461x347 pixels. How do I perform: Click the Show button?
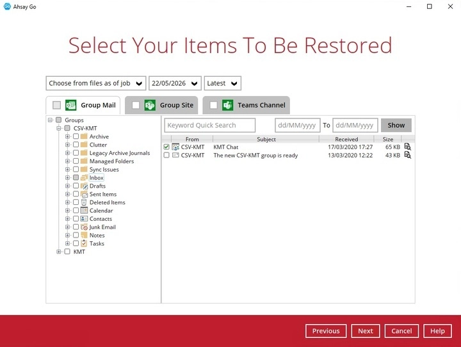[396, 125]
